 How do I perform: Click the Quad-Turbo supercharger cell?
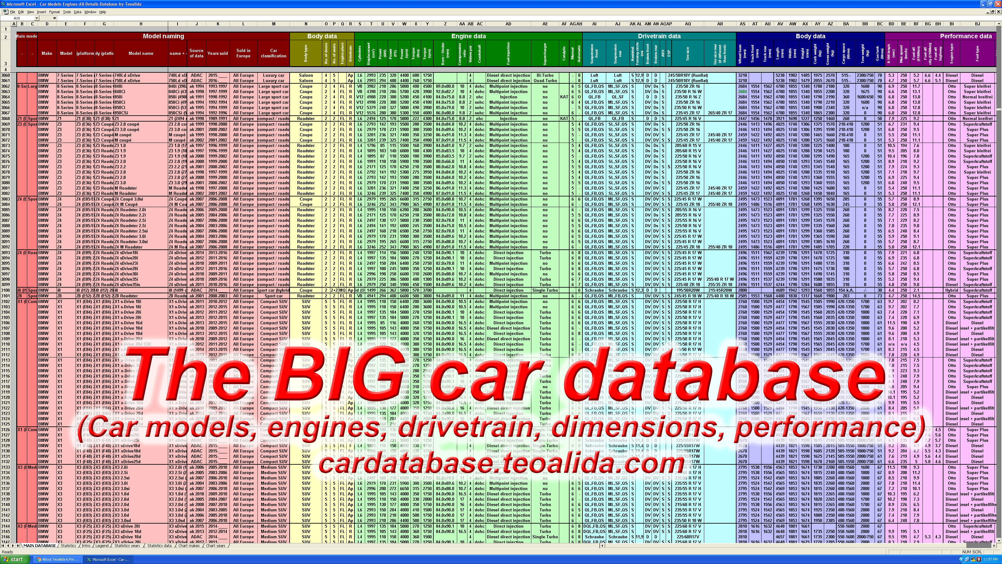click(x=545, y=81)
